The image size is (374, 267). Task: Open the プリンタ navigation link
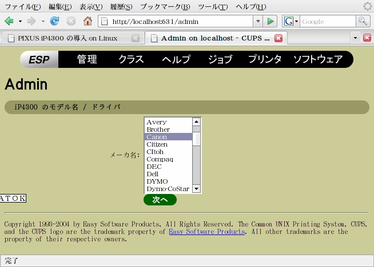265,59
